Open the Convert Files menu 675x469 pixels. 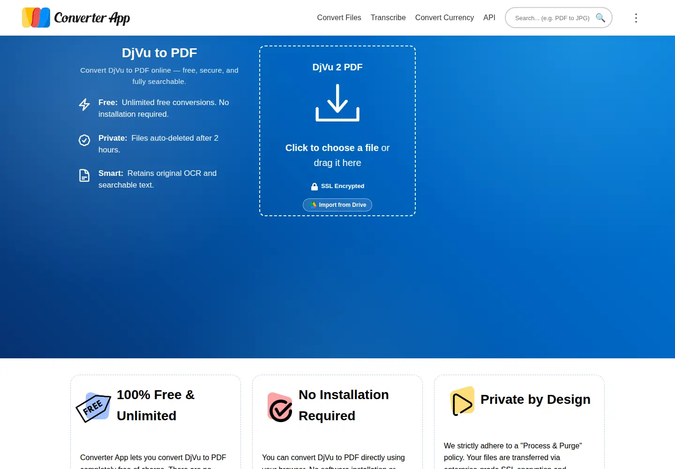point(339,18)
